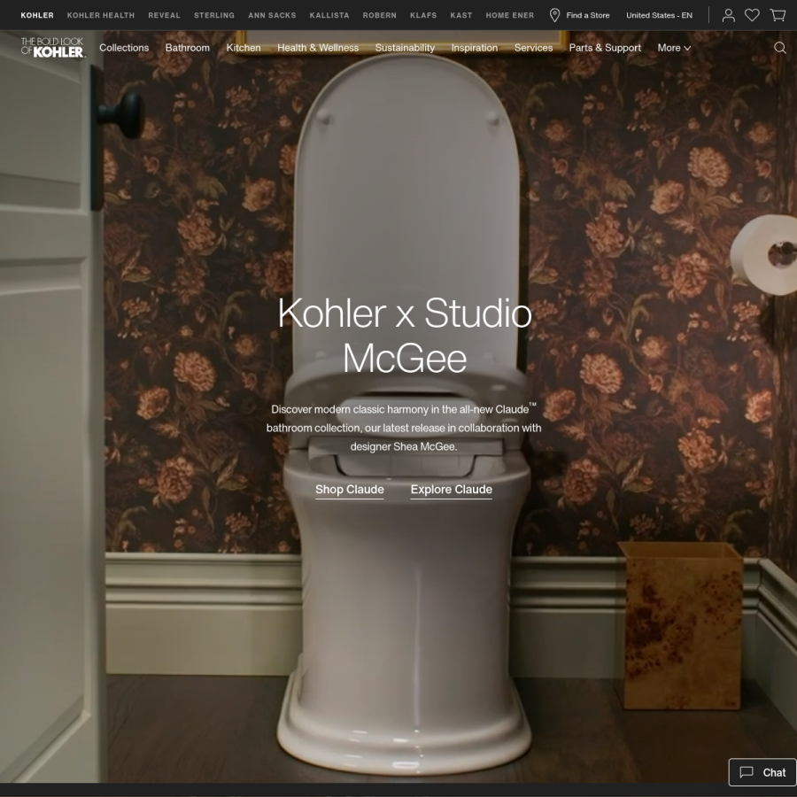Select the Kohler brand tab
This screenshot has height=797, width=797.
[x=37, y=15]
